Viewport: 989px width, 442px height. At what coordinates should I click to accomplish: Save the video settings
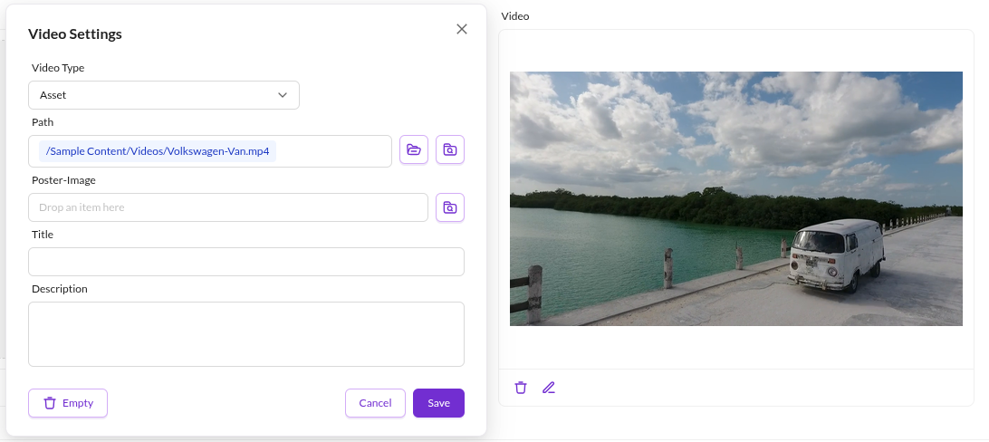tap(438, 403)
